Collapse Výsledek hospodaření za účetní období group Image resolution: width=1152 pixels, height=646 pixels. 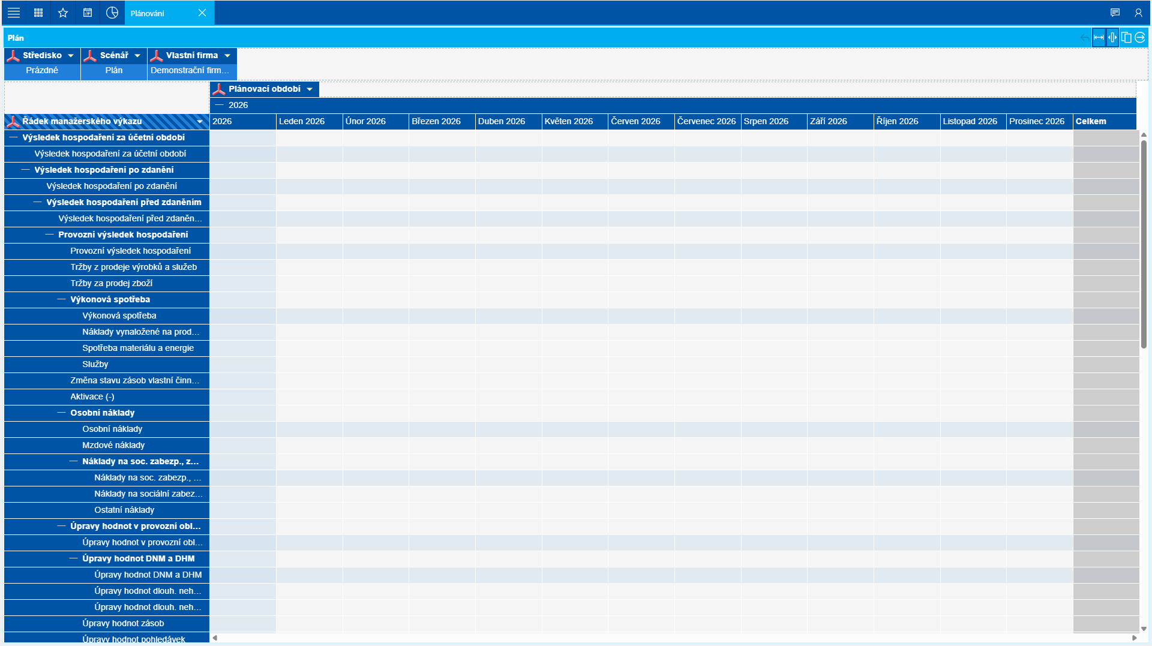tap(13, 137)
